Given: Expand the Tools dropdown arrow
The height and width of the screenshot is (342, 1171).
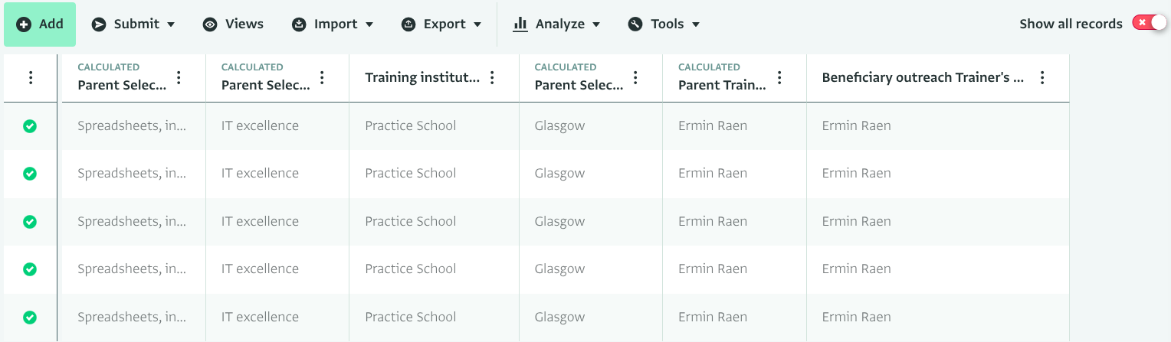Looking at the screenshot, I should tap(696, 24).
